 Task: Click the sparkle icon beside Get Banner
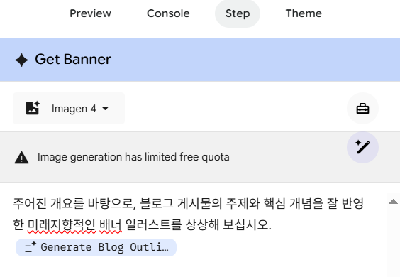click(x=21, y=60)
